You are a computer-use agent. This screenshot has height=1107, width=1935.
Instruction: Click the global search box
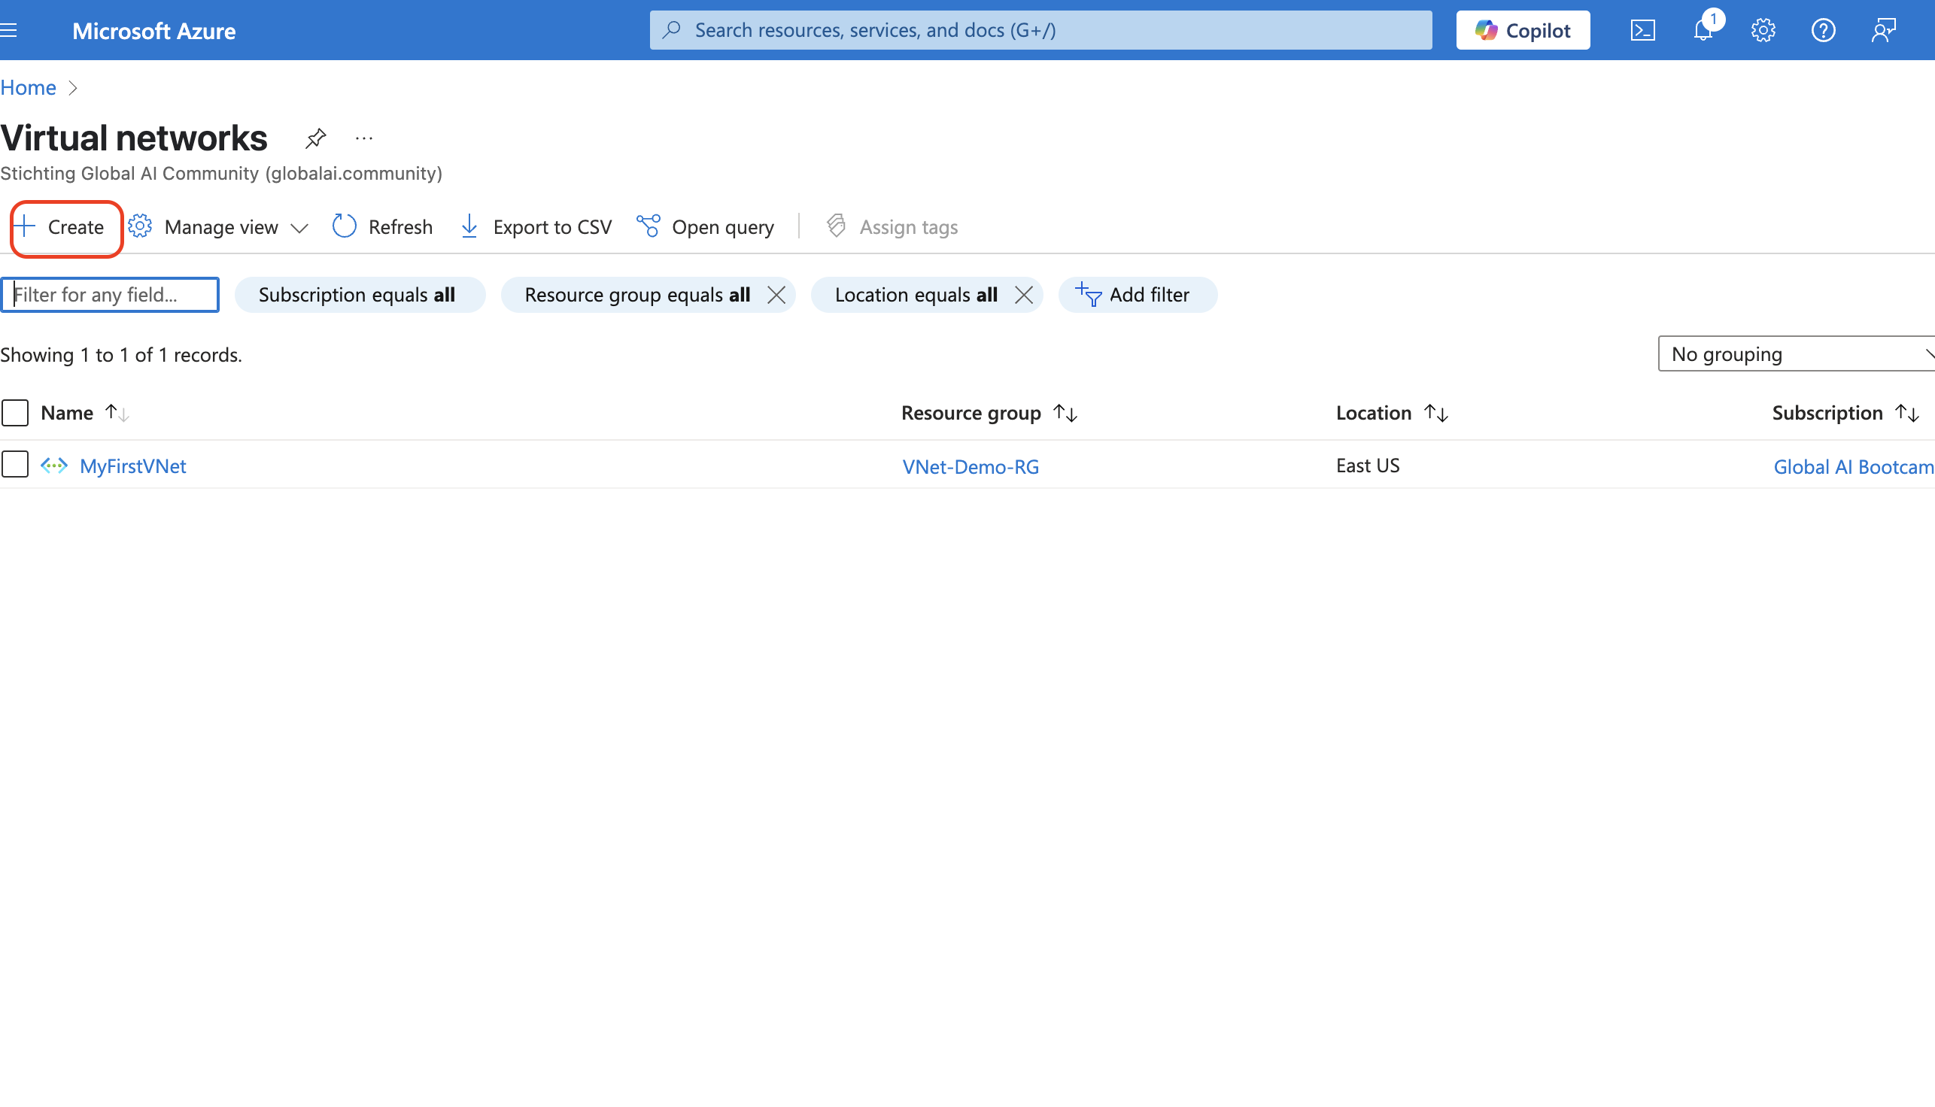coord(1040,30)
